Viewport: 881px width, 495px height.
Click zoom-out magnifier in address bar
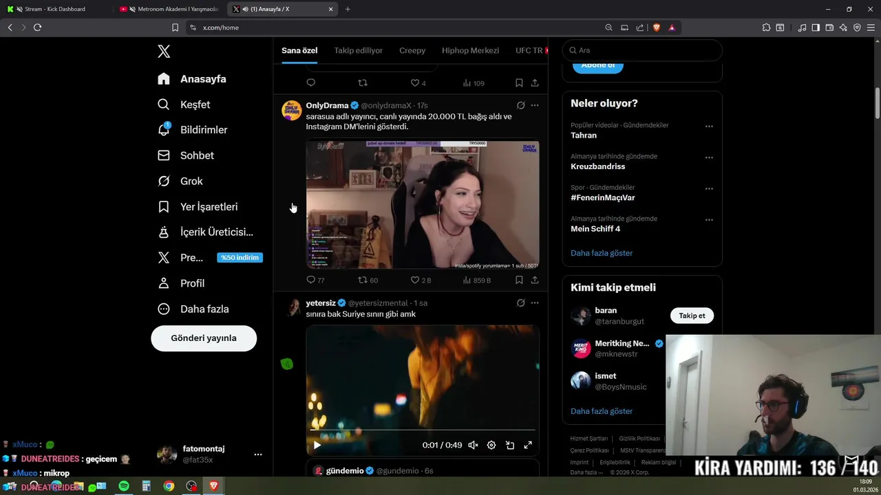(x=608, y=27)
